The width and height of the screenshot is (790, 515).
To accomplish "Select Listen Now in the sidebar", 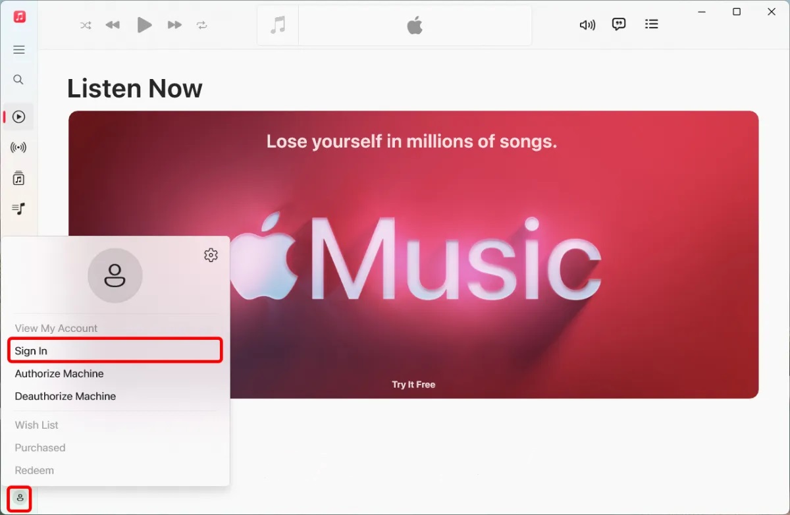I will pos(19,117).
